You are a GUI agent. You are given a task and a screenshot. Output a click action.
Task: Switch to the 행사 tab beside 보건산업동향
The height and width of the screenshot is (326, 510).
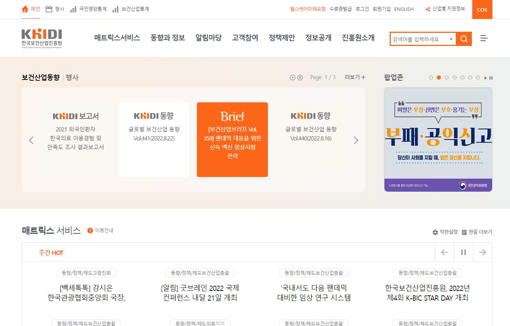coord(72,78)
